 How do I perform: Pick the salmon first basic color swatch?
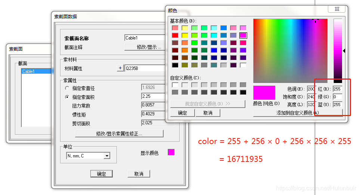[175, 28]
